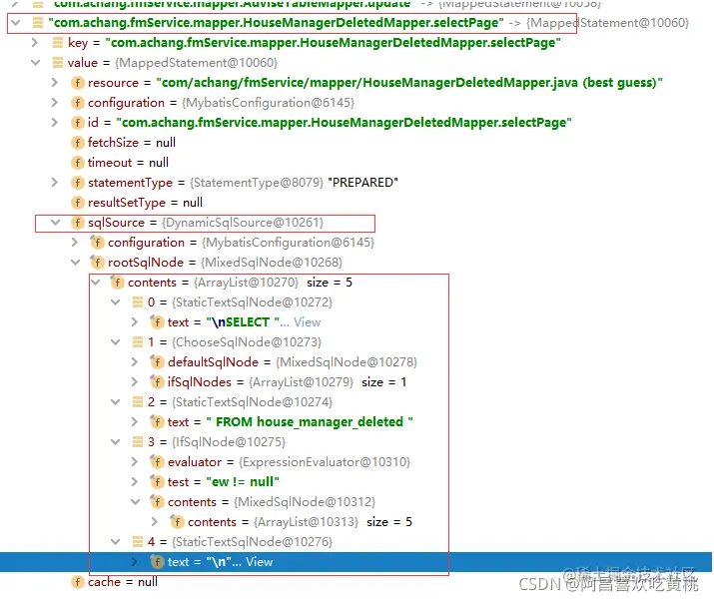Expand the FROM house_manager_deleted text field

pyautogui.click(x=135, y=422)
